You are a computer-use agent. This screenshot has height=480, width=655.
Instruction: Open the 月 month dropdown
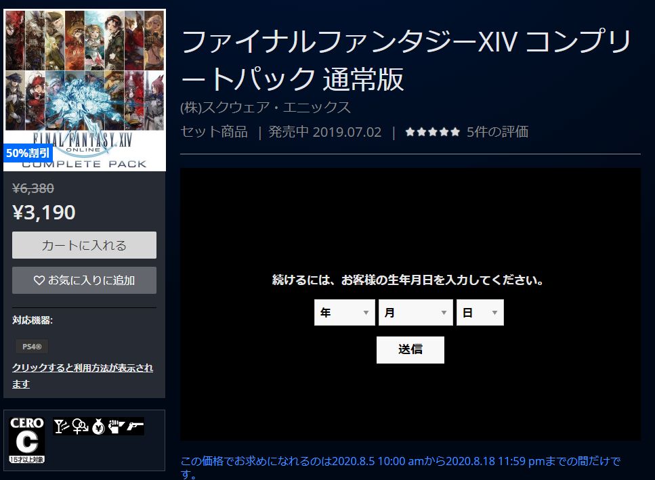click(x=415, y=312)
